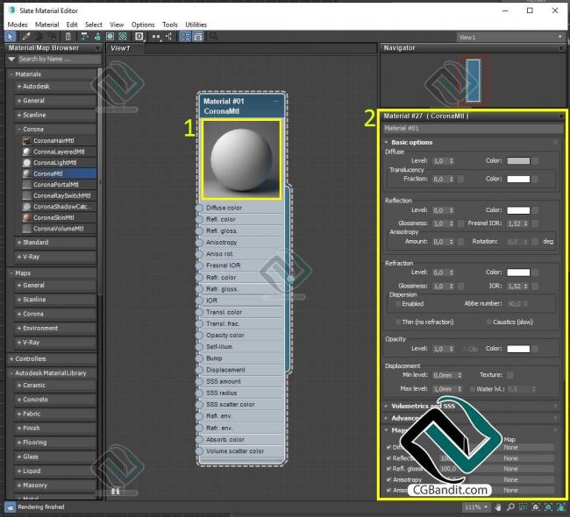The height and width of the screenshot is (517, 570).
Task: Uncheck the Diffuse map checkbox
Action: coord(389,447)
